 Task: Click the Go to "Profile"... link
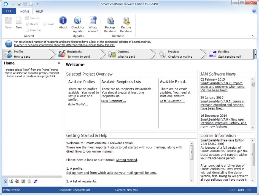tap(78, 104)
